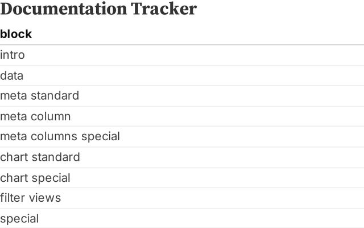The height and width of the screenshot is (228, 364).
Task: Select the filter views row
Action: pos(30,198)
